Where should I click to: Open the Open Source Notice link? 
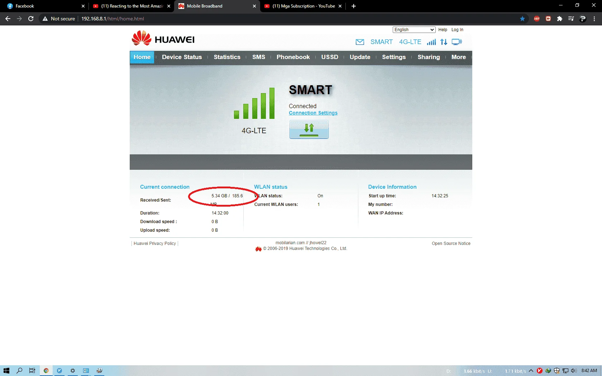click(x=451, y=244)
